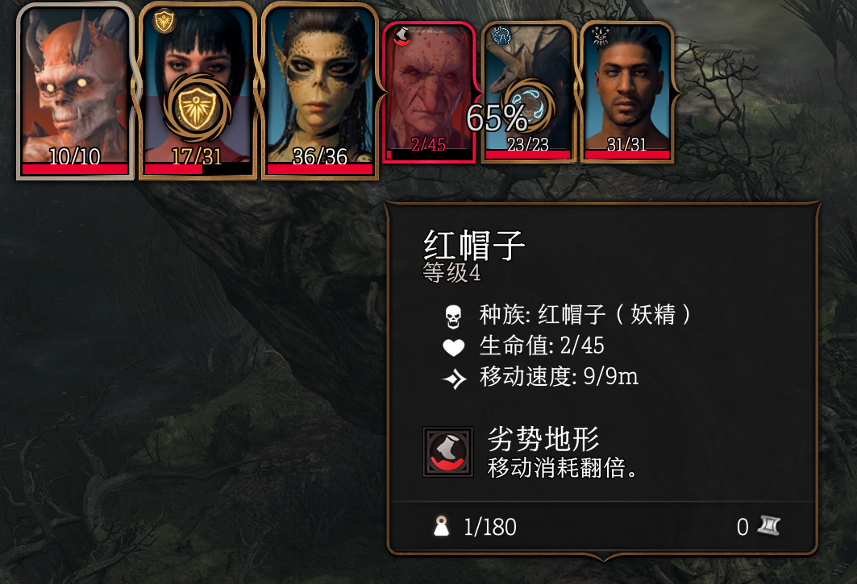
Task: Click the swirling blue spell icon
Action: point(529,106)
